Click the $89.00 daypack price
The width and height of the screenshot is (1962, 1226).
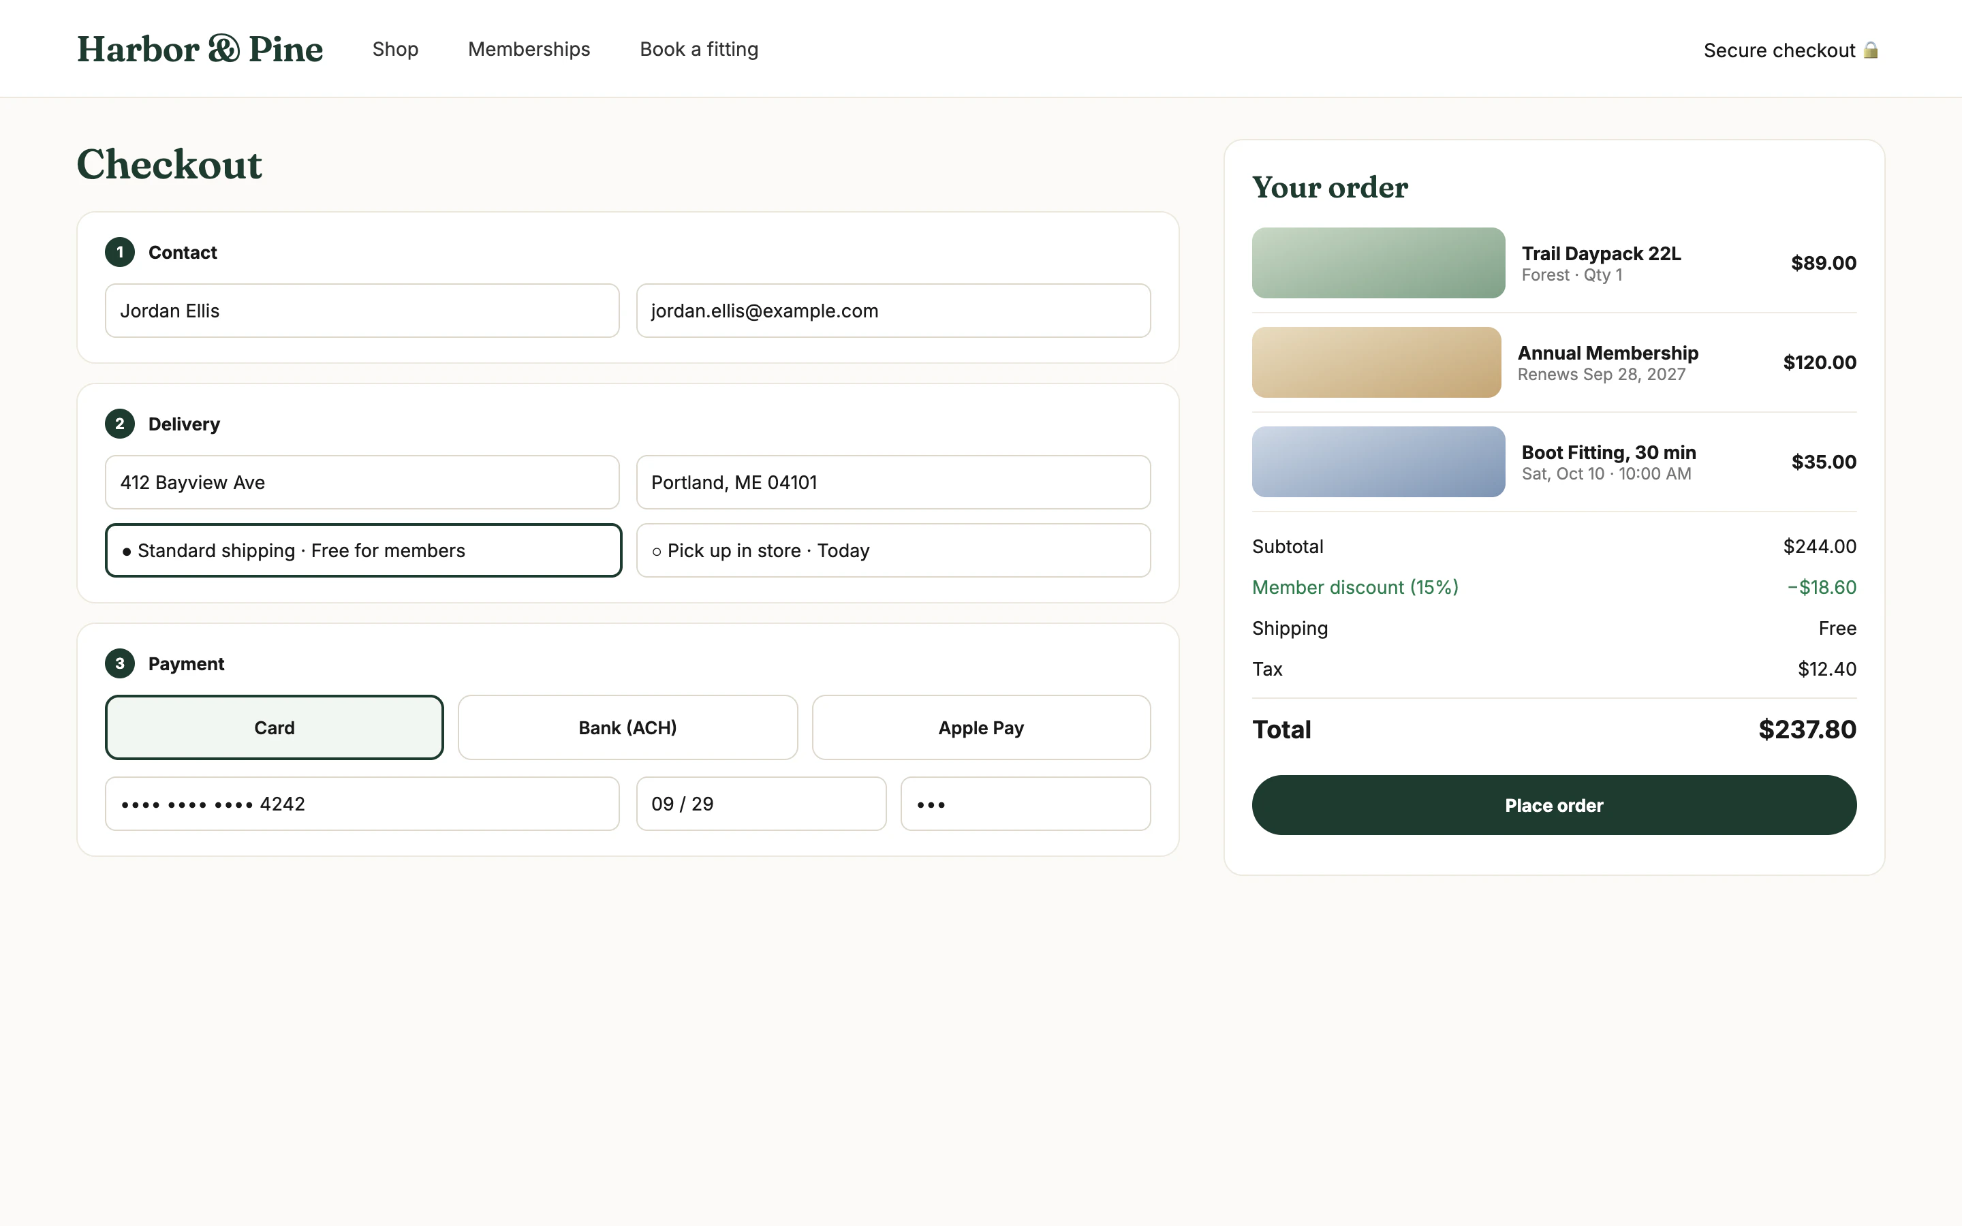tap(1823, 263)
